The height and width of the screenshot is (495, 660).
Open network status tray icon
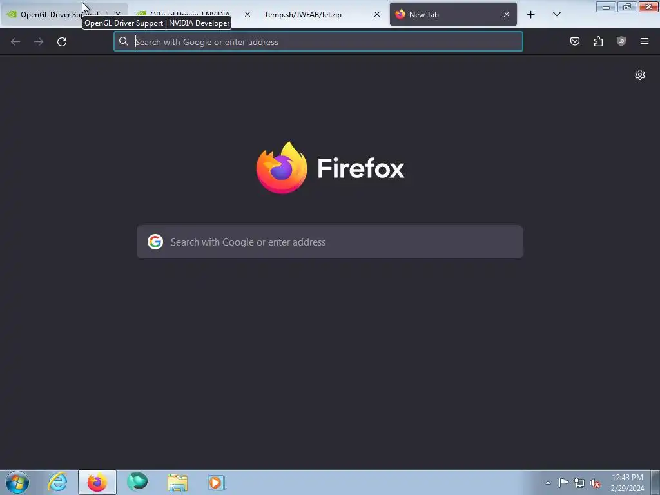click(579, 483)
